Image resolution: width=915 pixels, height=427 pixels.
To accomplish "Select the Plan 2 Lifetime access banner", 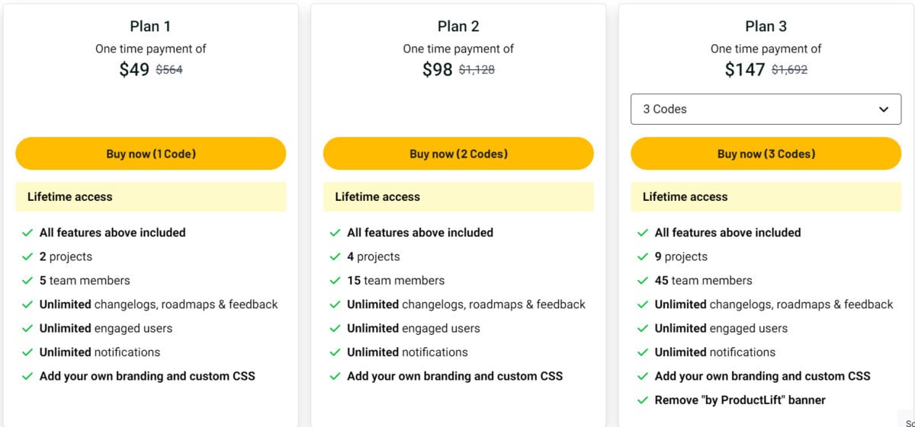I will pyautogui.click(x=458, y=196).
